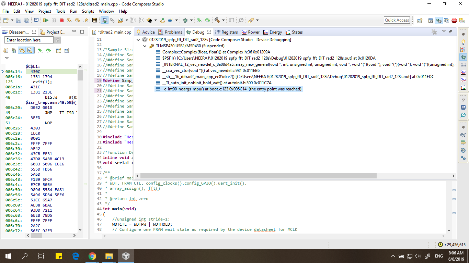
Task: Click the Expressions glasses icon in right sidebar
Action: tap(463, 135)
